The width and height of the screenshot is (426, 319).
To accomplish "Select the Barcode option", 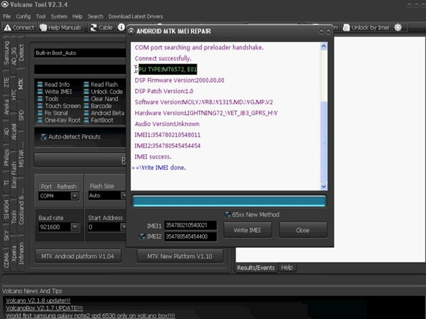I will (x=98, y=106).
